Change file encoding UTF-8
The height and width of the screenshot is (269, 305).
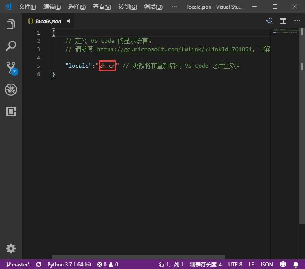point(235,265)
